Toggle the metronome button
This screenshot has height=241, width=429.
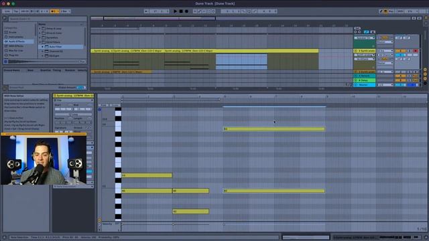click(54, 11)
